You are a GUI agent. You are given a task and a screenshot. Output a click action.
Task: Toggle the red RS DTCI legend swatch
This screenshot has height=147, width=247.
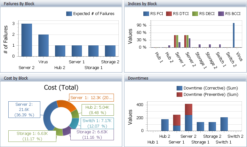coord(169,14)
